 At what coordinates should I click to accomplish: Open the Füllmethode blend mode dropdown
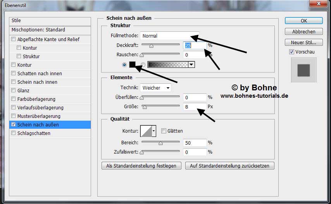click(x=169, y=36)
